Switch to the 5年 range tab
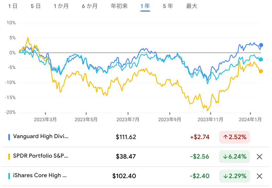Screen dimensions: 272x188 (168, 6)
